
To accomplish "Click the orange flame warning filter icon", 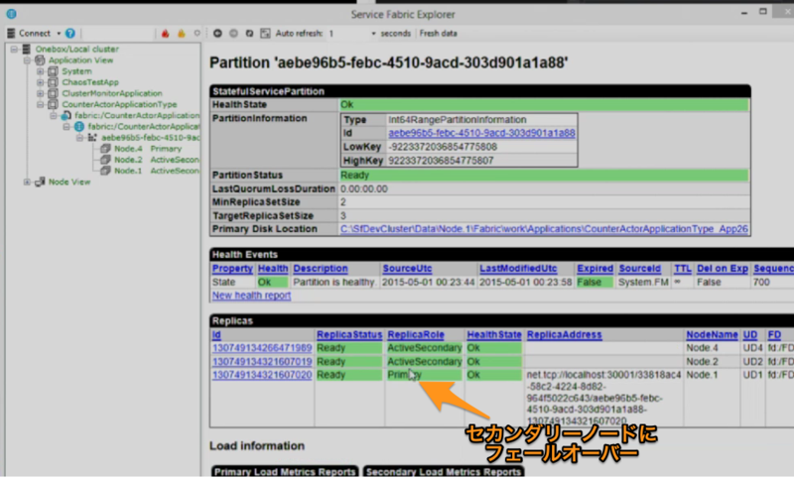I will [182, 34].
